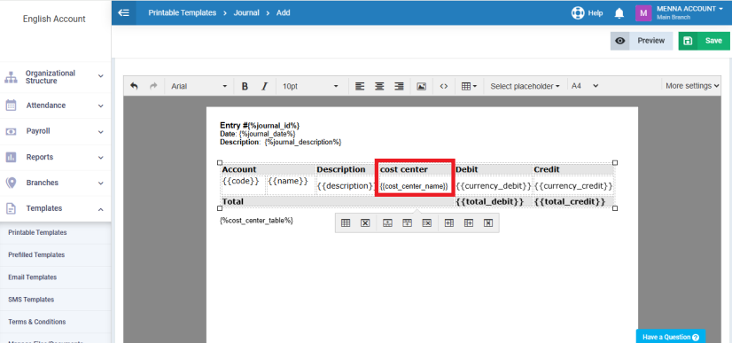Viewport: 732px width, 343px height.
Task: Go to Printable Templates breadcrumb
Action: pyautogui.click(x=182, y=13)
